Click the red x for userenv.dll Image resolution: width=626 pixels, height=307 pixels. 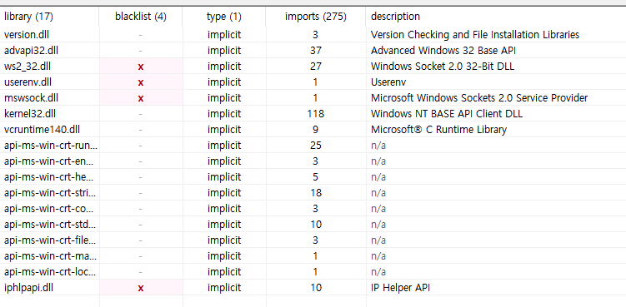[141, 83]
